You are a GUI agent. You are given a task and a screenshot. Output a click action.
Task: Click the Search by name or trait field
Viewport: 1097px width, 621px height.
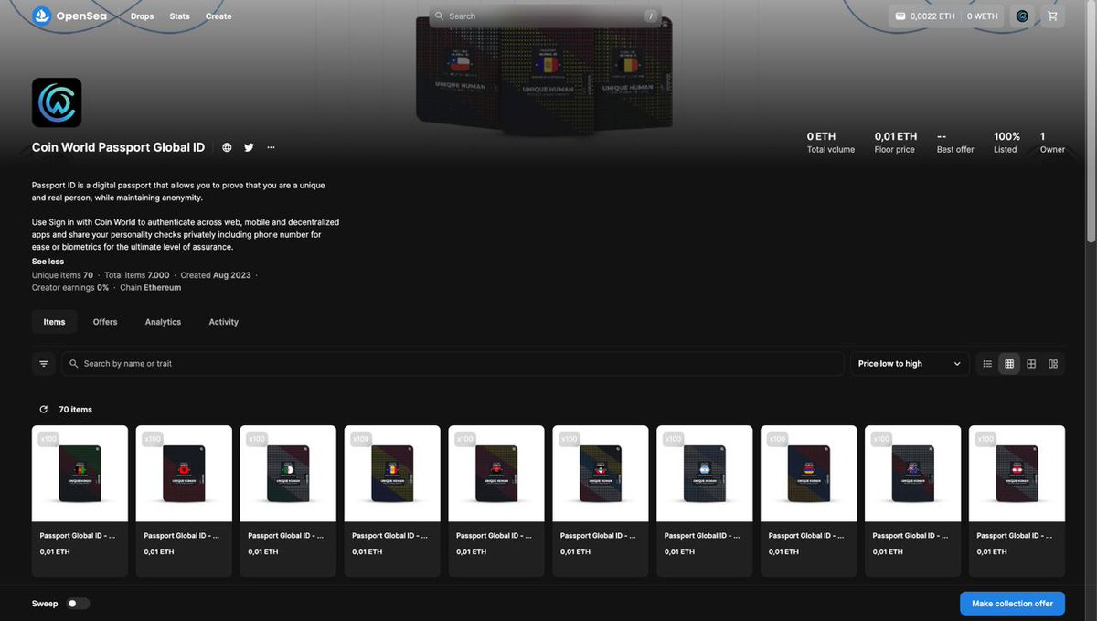point(453,364)
